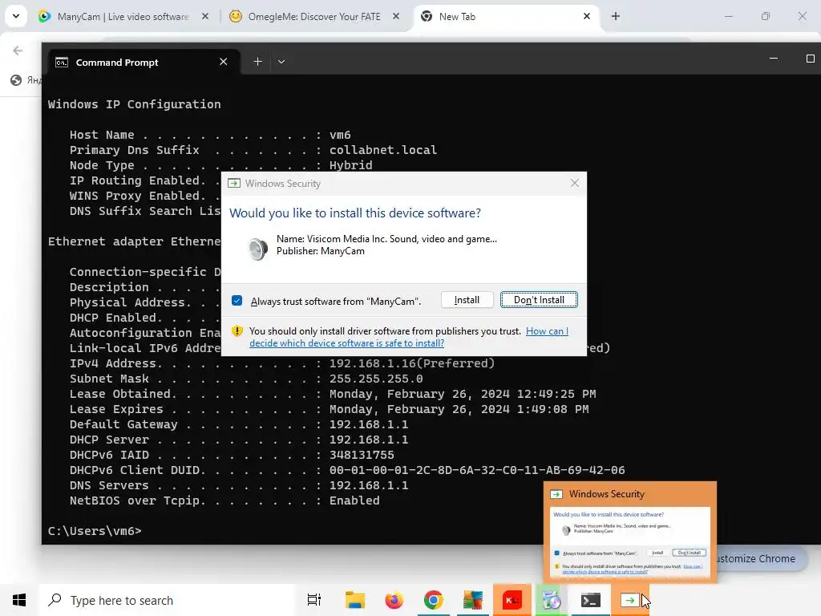Click the Command Prompt tab icon
The image size is (821, 616).
click(62, 63)
